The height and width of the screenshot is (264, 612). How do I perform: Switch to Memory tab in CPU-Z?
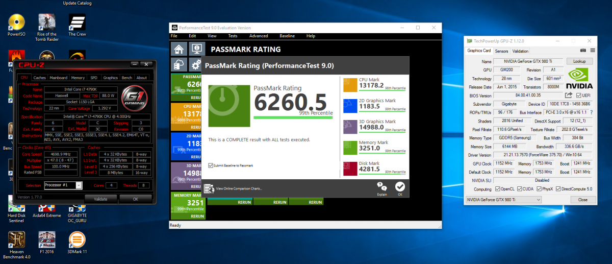(x=78, y=78)
